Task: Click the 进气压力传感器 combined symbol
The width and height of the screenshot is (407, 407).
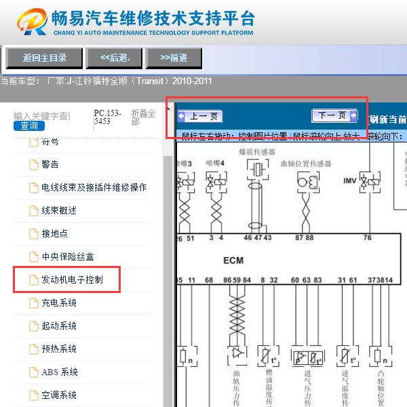Action: [x=308, y=356]
